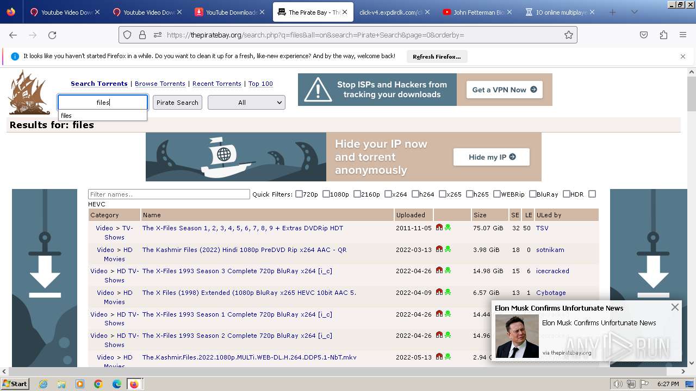This screenshot has height=391, width=696.
Task: Click Get a VPN Now button
Action: [505, 90]
